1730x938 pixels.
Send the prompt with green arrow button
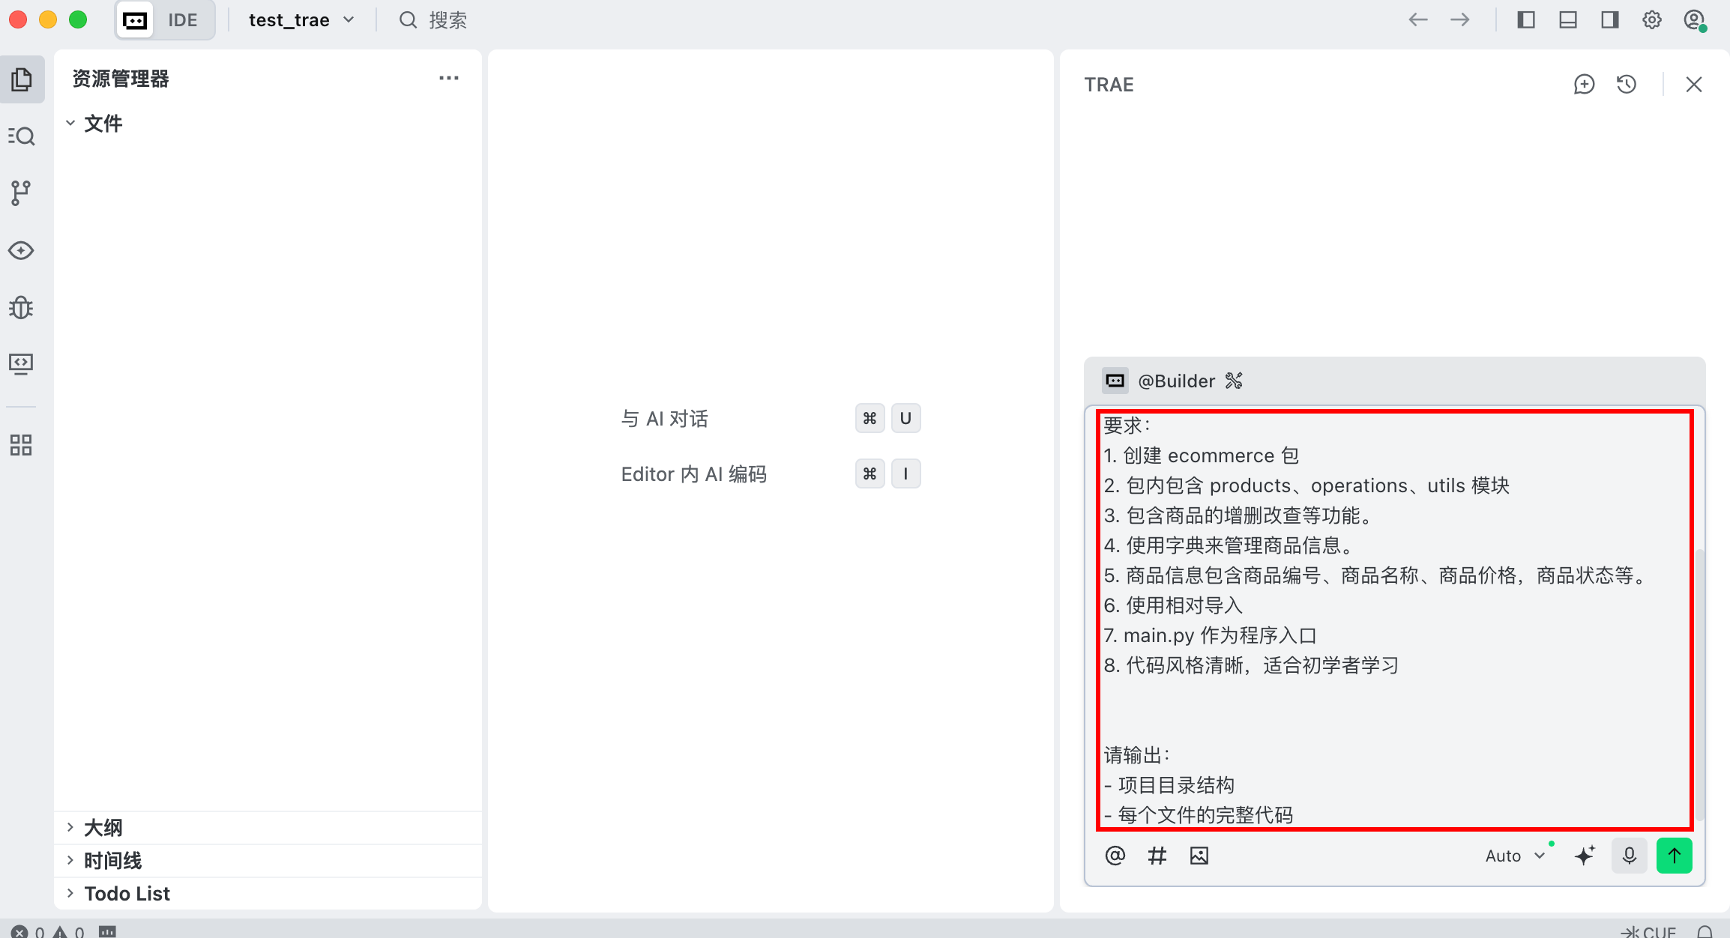point(1674,856)
